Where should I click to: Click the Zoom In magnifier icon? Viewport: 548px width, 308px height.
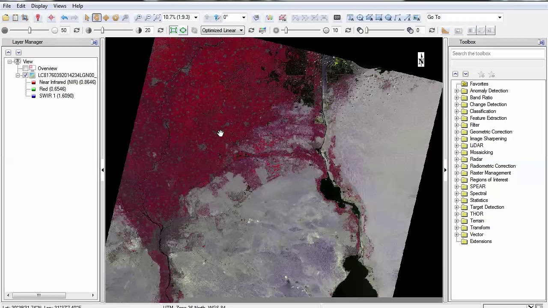(x=138, y=18)
